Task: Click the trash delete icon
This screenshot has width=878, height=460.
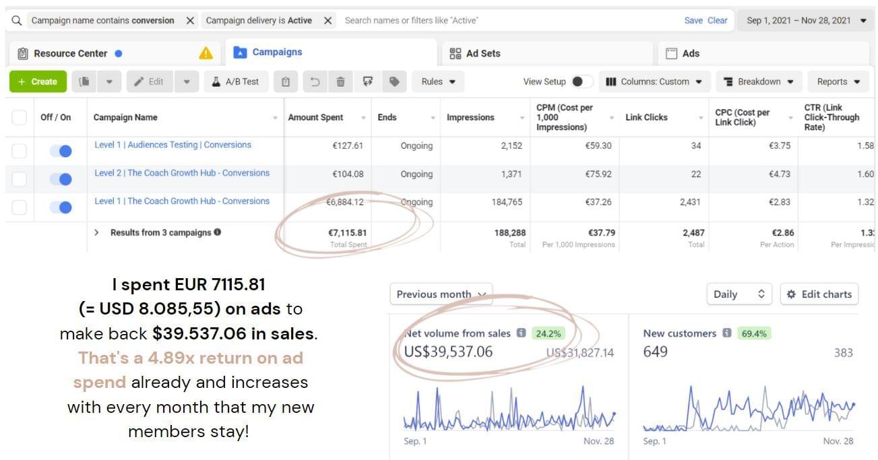Action: 340,81
